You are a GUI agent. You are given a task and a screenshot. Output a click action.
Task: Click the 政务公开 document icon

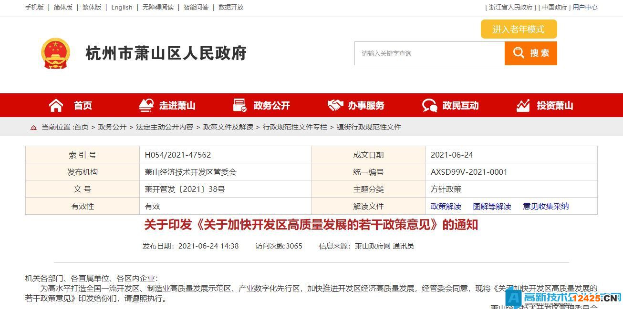[239, 105]
